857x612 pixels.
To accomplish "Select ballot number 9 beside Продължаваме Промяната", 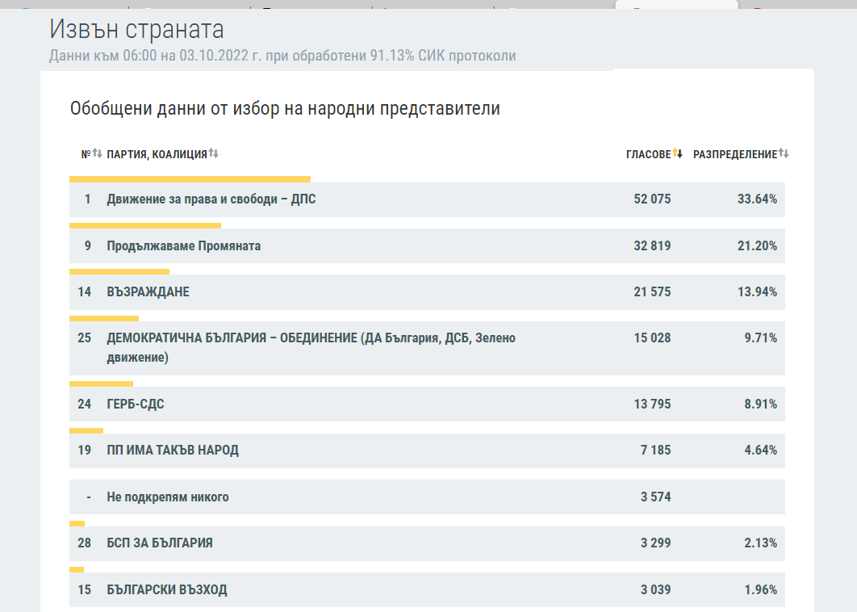I will 87,246.
